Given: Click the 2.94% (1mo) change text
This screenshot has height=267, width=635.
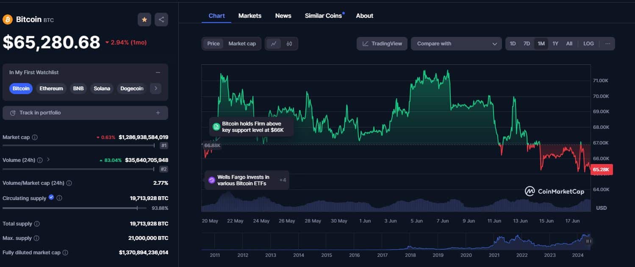Looking at the screenshot, I should click(126, 42).
